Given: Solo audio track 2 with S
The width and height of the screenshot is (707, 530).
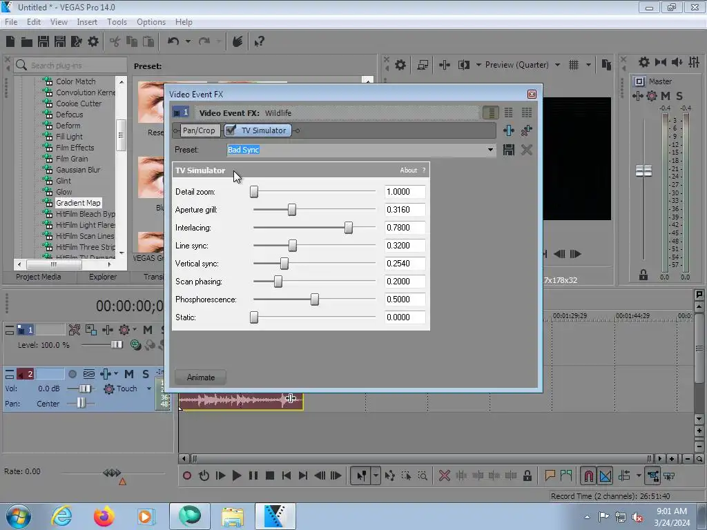Looking at the screenshot, I should click(145, 374).
